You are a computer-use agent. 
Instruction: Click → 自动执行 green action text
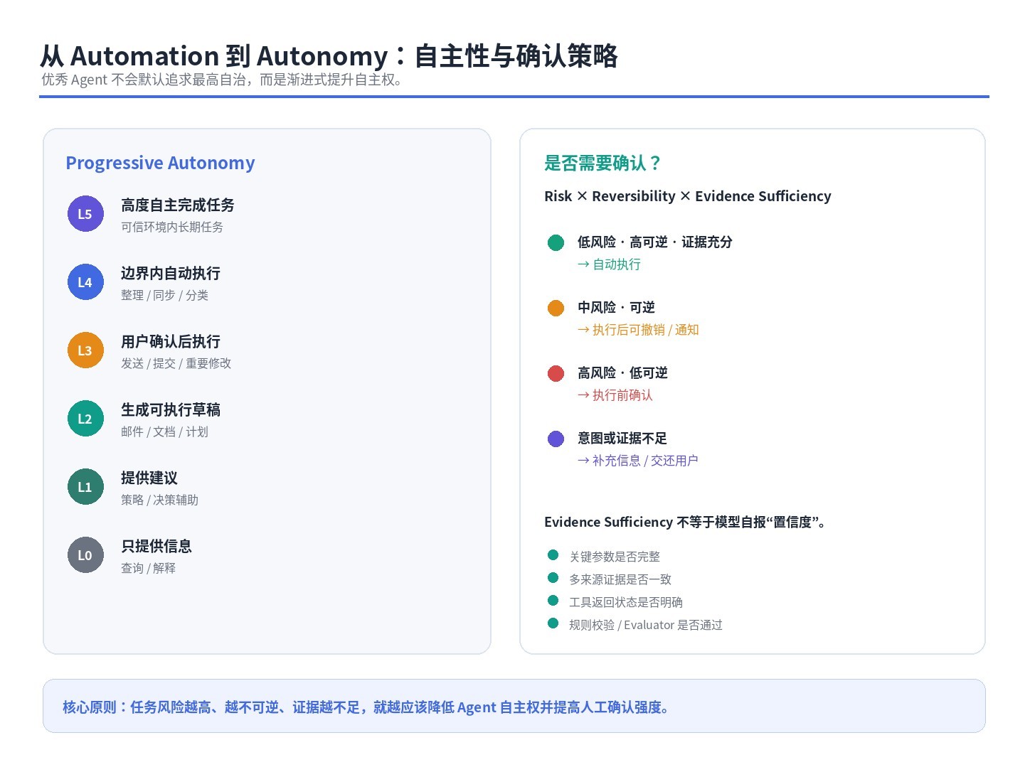click(x=609, y=264)
